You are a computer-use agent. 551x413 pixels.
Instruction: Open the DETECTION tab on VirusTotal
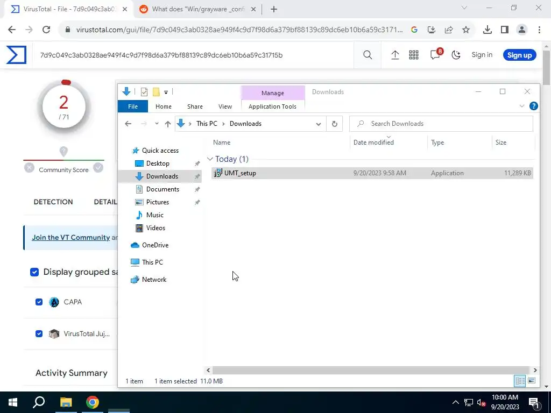[53, 202]
